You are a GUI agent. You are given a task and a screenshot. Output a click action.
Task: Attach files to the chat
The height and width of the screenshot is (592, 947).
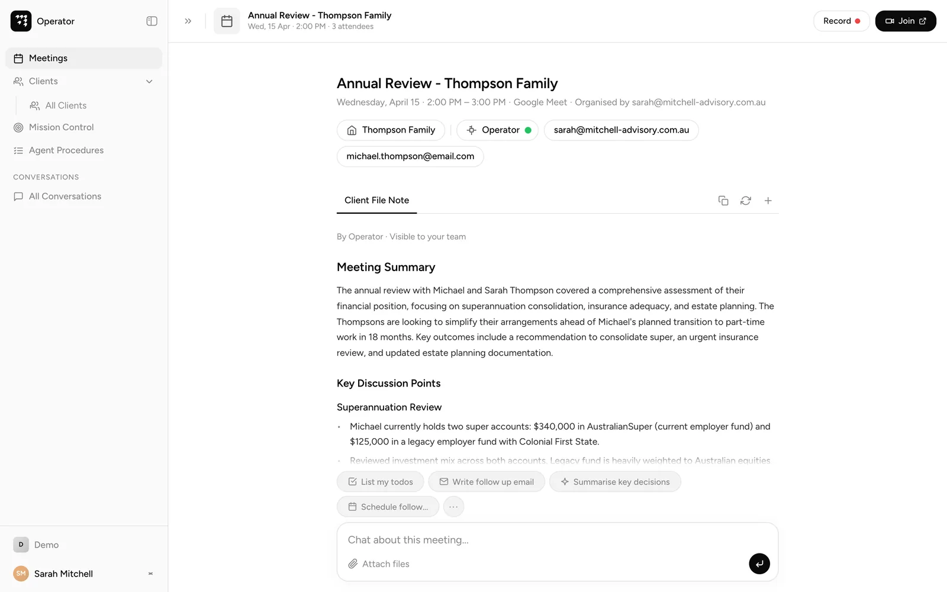(x=379, y=564)
